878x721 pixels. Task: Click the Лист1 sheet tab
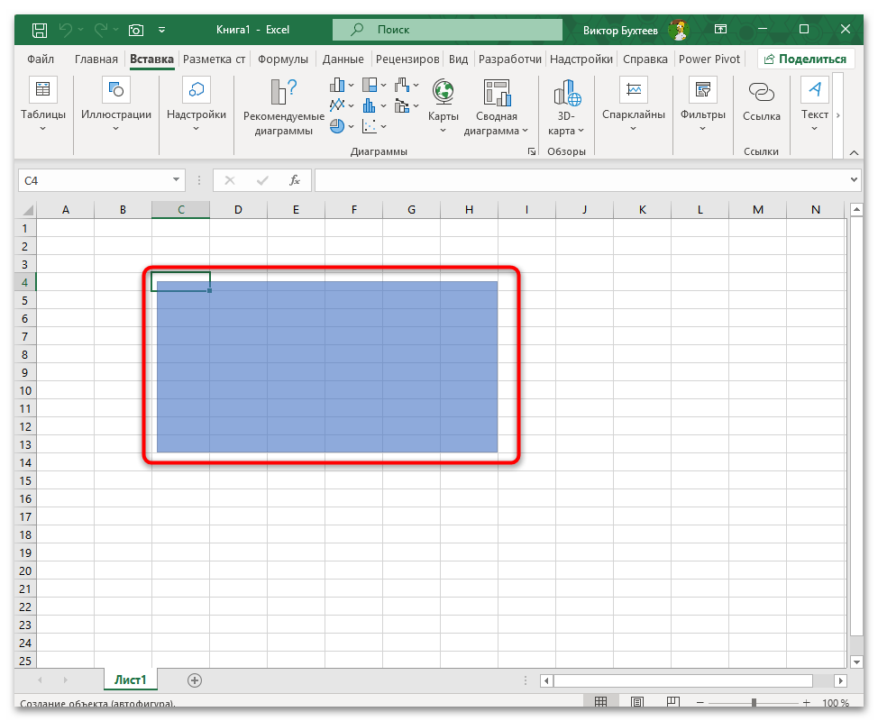[131, 680]
